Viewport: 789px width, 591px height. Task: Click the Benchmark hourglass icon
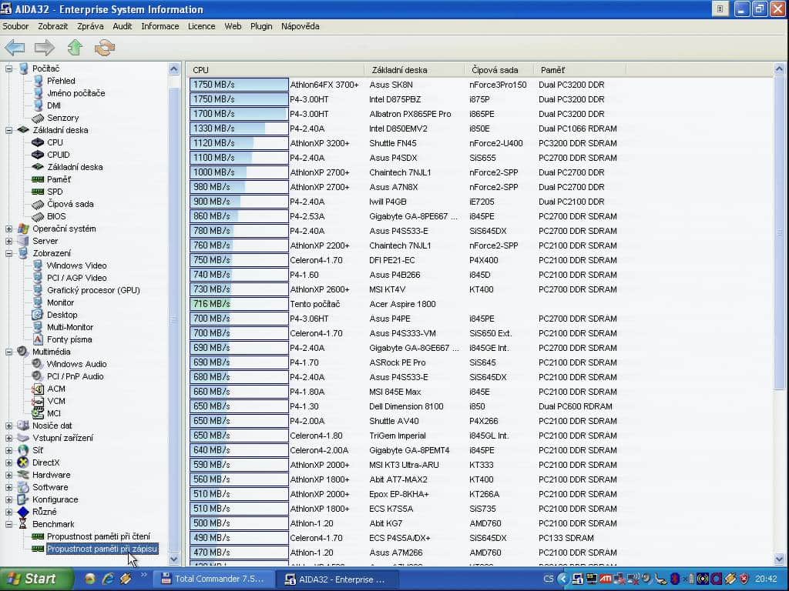tap(23, 524)
